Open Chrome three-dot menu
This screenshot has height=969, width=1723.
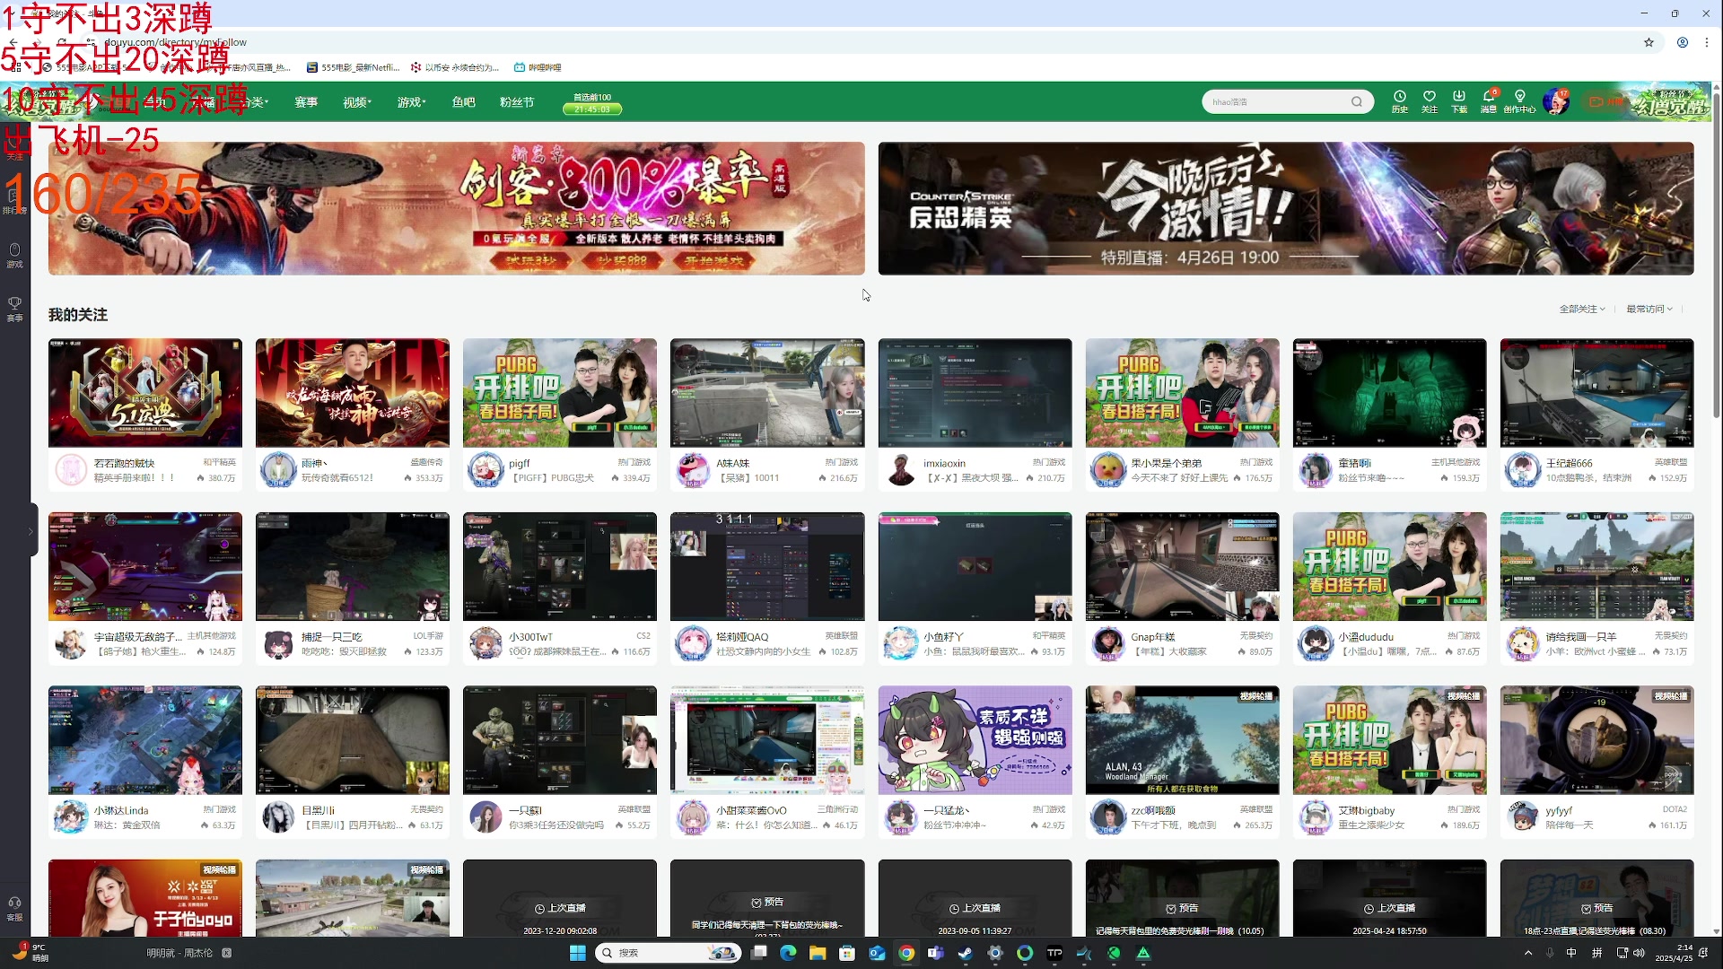(1707, 42)
